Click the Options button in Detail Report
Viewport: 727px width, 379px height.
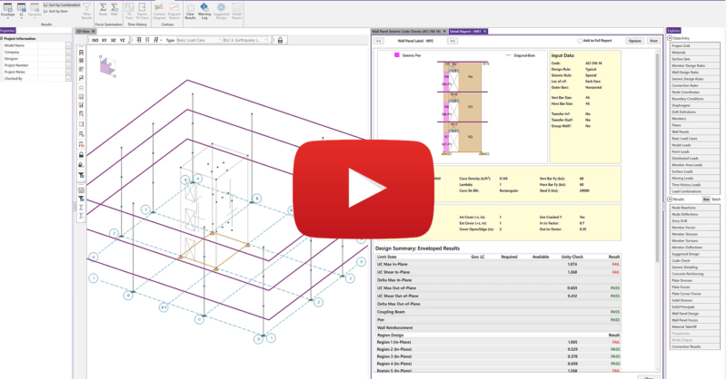pos(633,41)
